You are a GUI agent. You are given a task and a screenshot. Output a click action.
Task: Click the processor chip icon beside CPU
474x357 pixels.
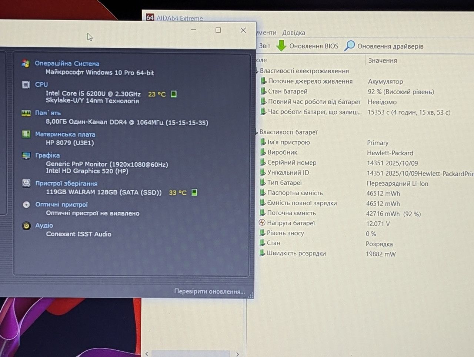[x=26, y=85]
